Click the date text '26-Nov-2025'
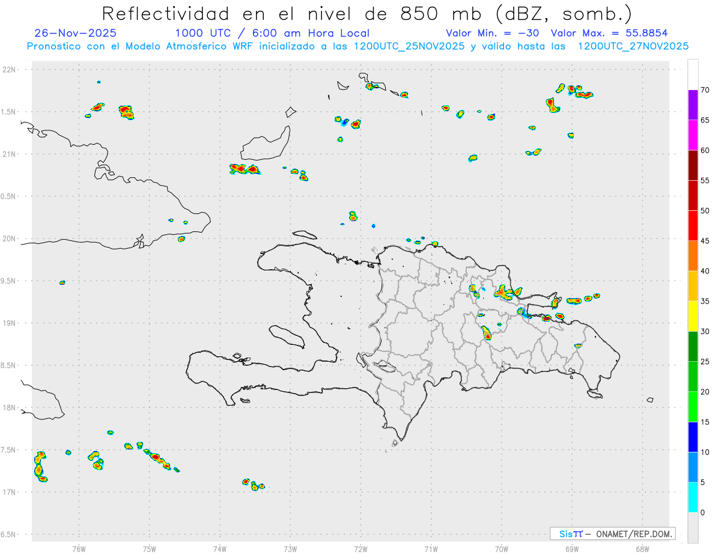The image size is (721, 557). click(76, 33)
